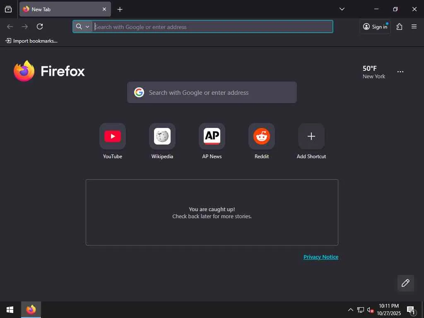Image resolution: width=424 pixels, height=318 pixels.
Task: Close the New Tab tab
Action: (104, 9)
